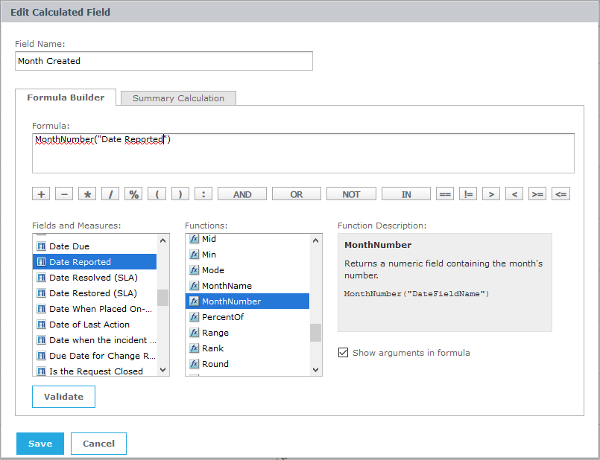Click the Field Name input box
The image size is (600, 460).
[x=164, y=61]
